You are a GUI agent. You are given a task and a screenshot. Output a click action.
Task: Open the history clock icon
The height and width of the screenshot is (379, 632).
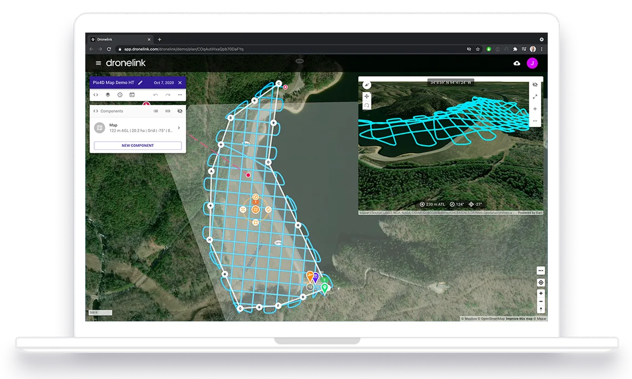(120, 95)
